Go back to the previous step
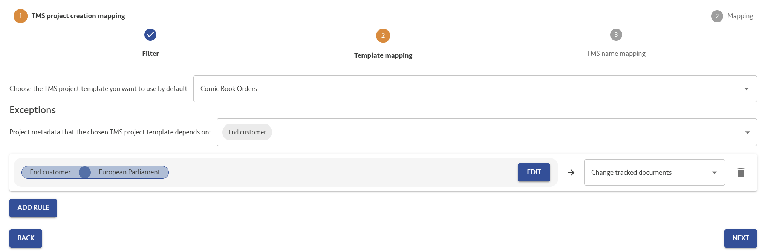The image size is (762, 252). coord(26,238)
